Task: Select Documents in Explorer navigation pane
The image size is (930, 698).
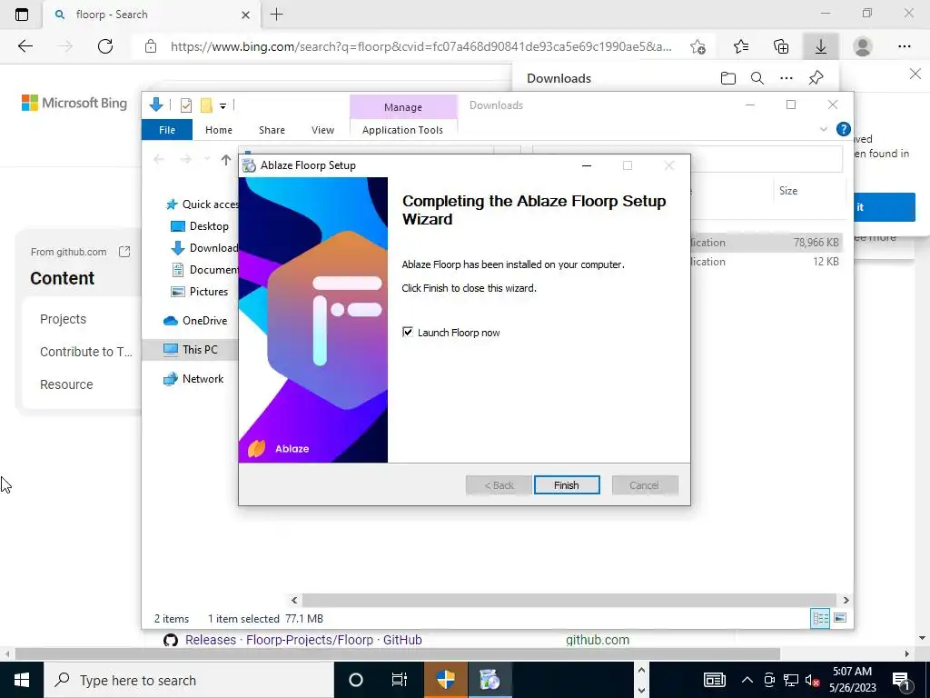Action: (204, 269)
